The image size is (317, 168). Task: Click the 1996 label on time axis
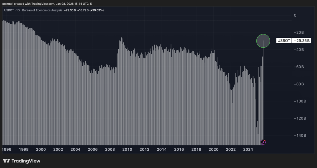click(7, 149)
